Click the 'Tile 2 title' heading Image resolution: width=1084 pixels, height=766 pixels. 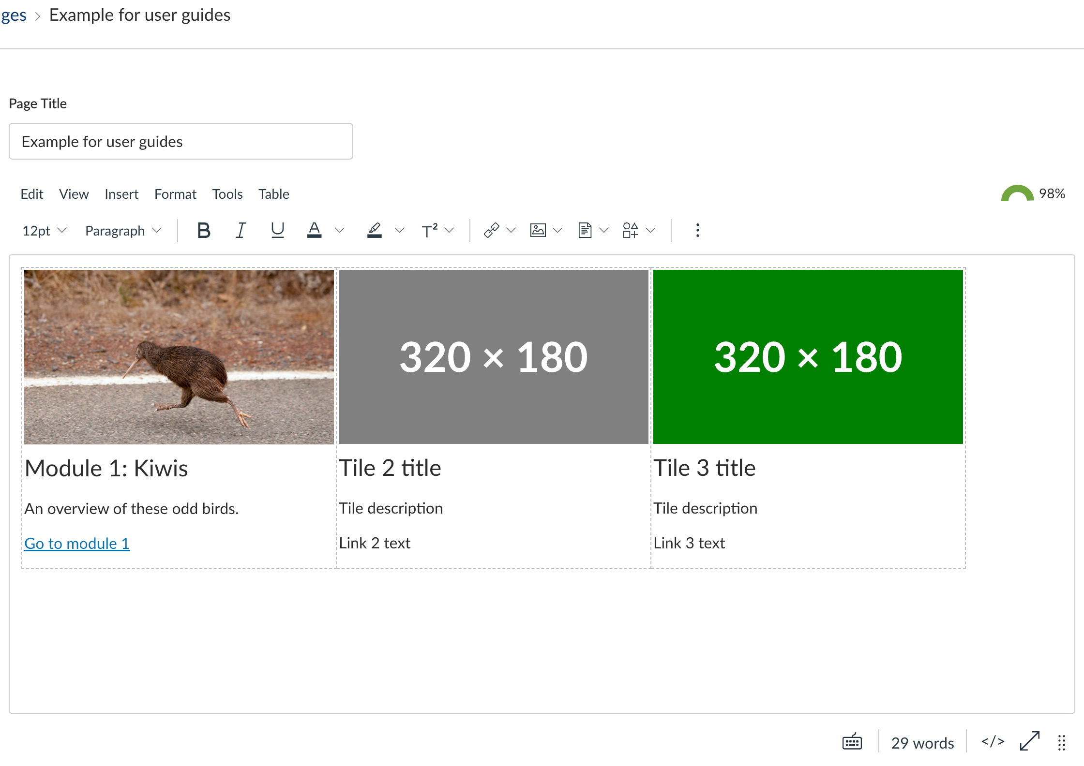390,468
